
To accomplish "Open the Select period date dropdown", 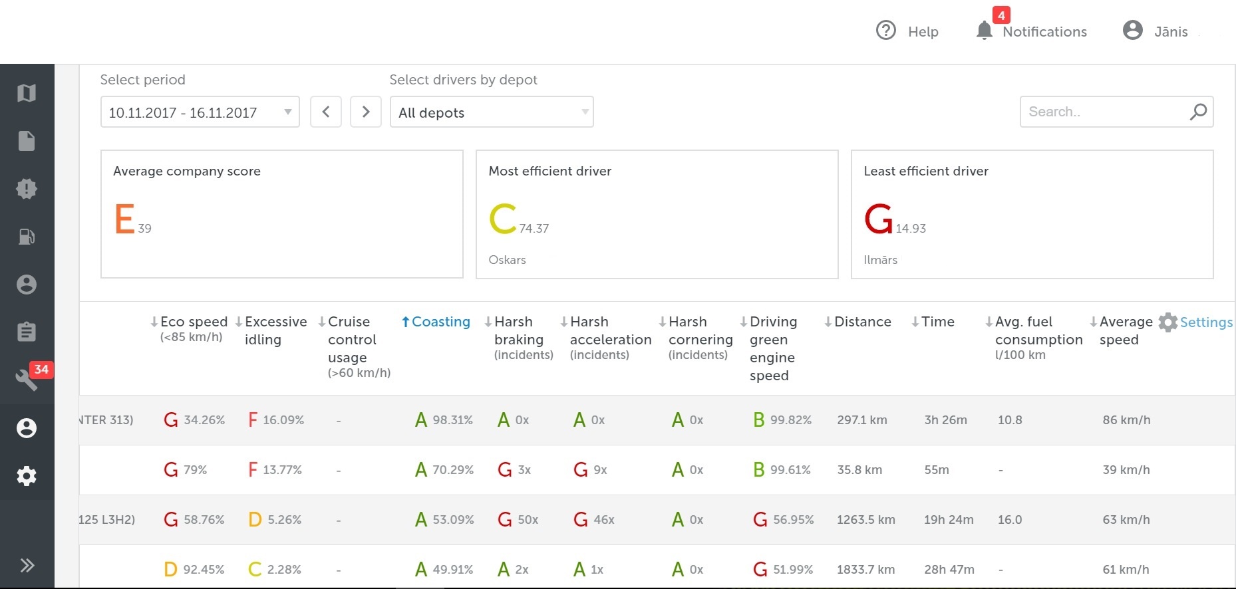I will [200, 112].
